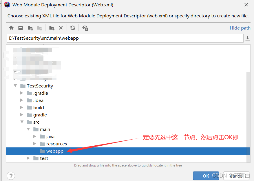Expand the gradle folder
The width and height of the screenshot is (254, 181).
coord(21,115)
